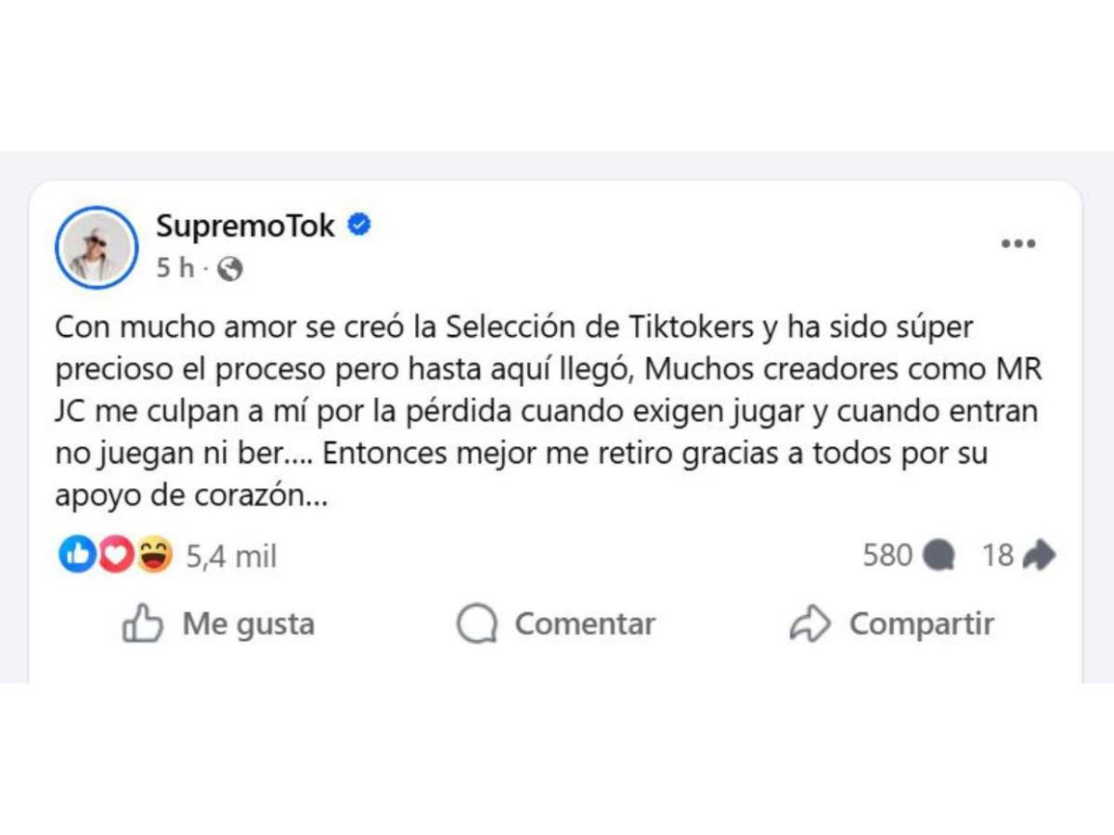Select the thumbs-up reaction icon
The height and width of the screenshot is (835, 1114).
coord(76,554)
